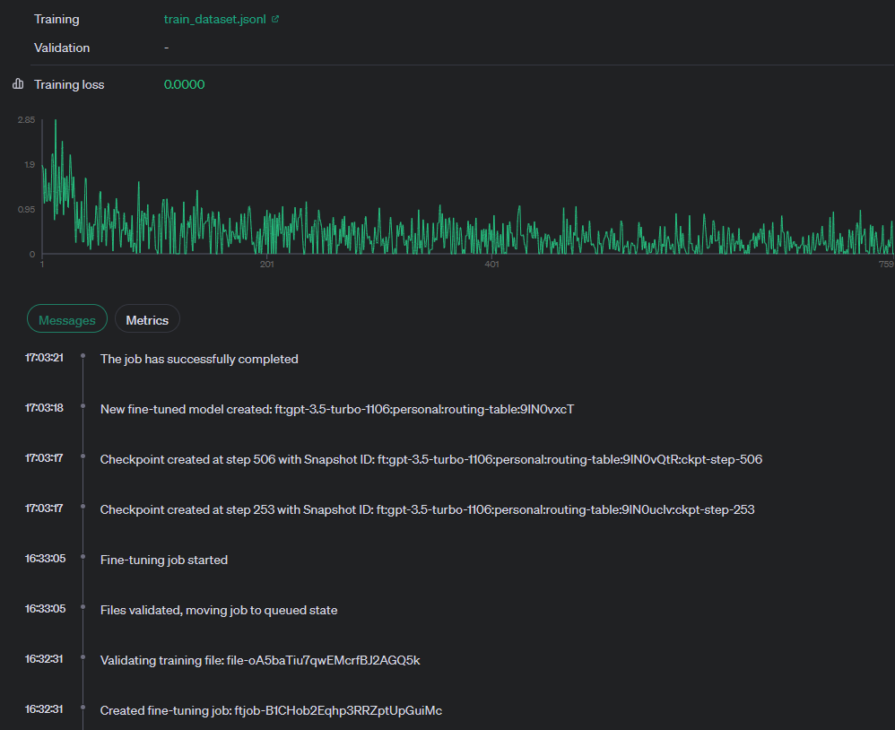Viewport: 895px width, 730px height.
Task: Click the created fine-tuning job ftjob message
Action: (x=271, y=710)
